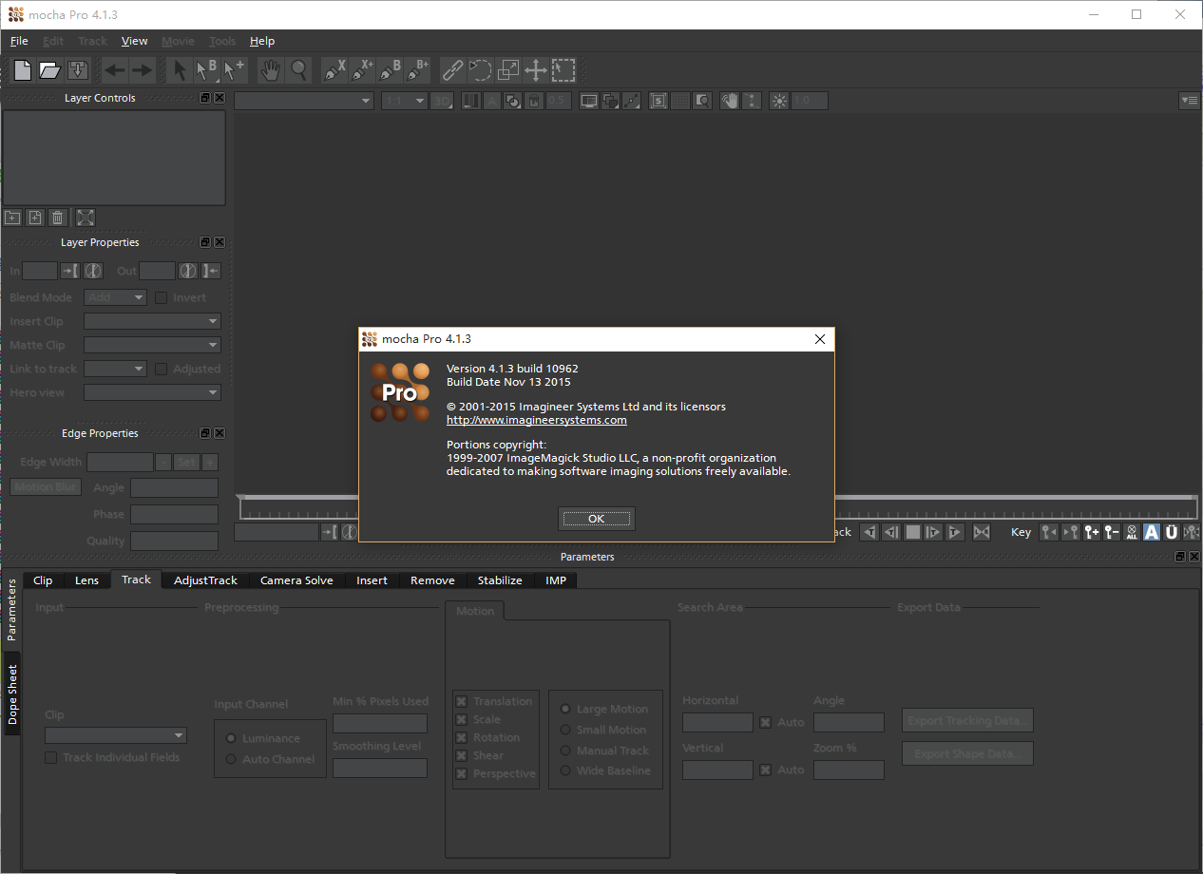
Task: Choose the Create Bezier Layer pen tool
Action: click(x=390, y=70)
